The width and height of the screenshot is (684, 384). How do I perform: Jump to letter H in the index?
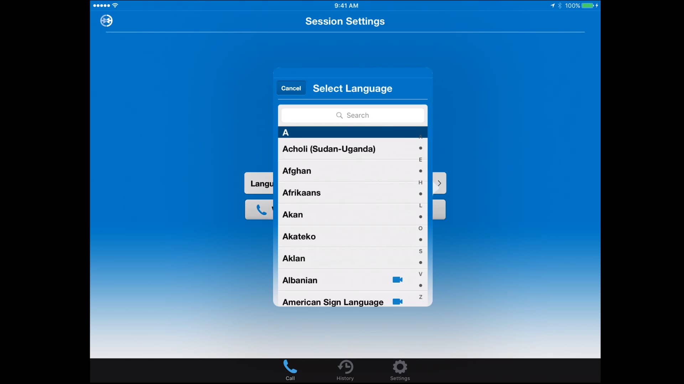coord(420,182)
